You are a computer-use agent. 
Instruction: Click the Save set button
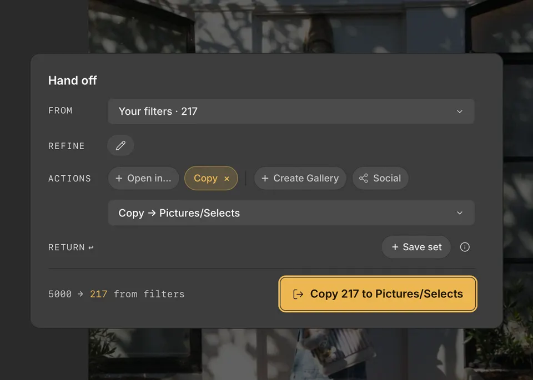(x=416, y=247)
